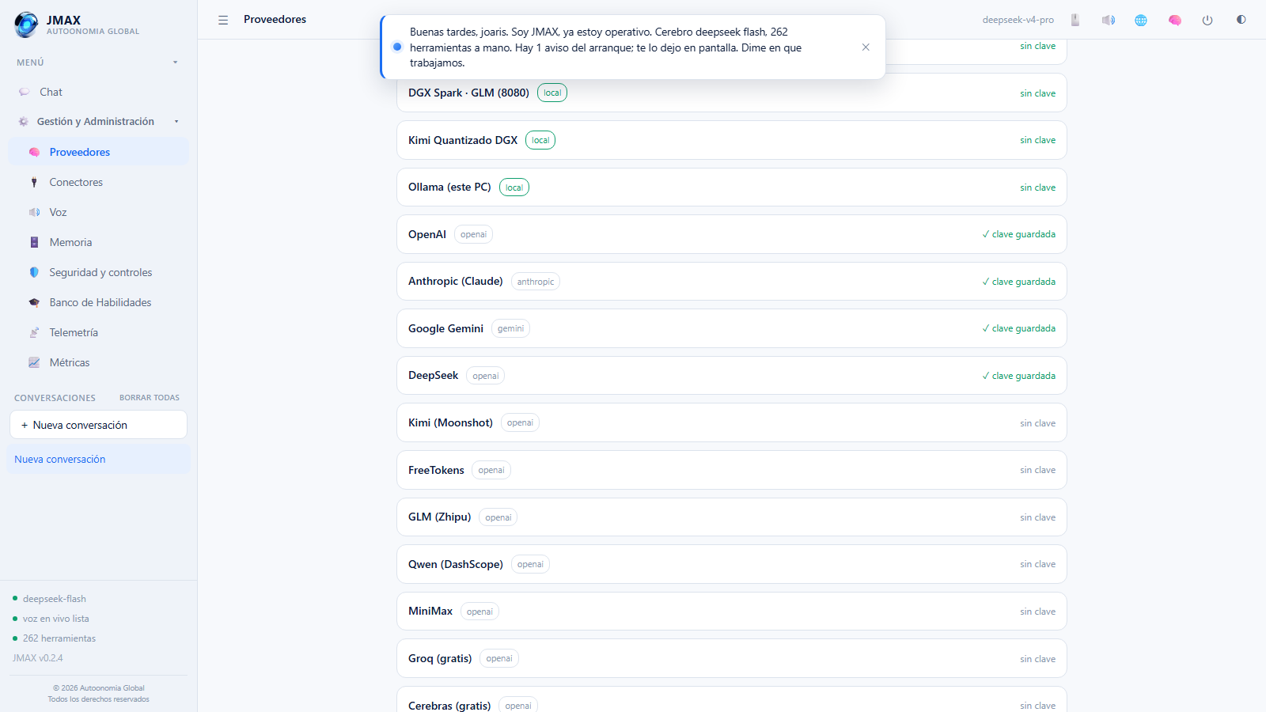
Task: Open the Anthropic (Claude) provider row
Action: (731, 282)
